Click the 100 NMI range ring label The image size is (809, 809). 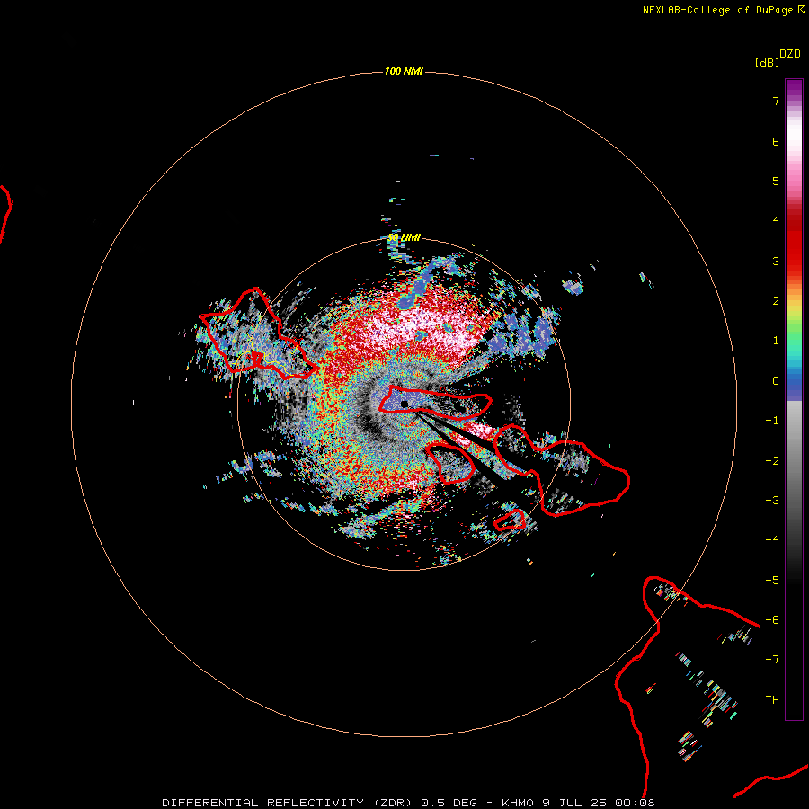pos(404,71)
